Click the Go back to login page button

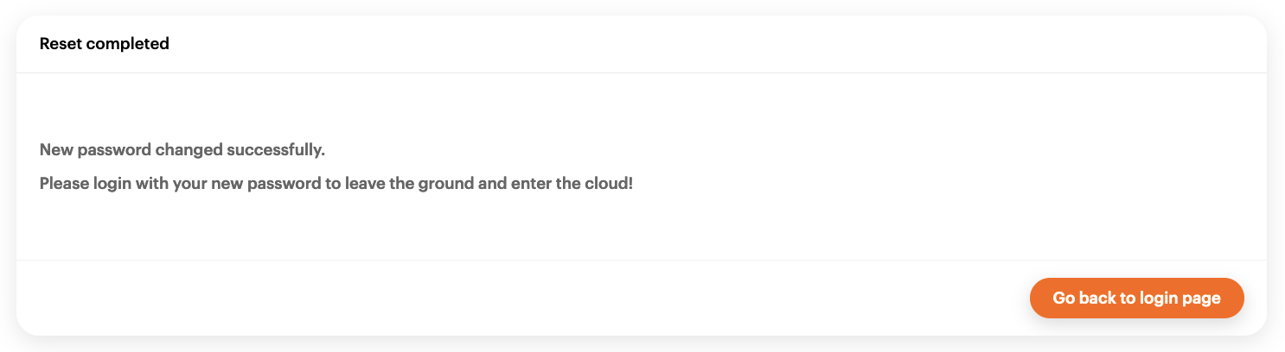click(1136, 299)
